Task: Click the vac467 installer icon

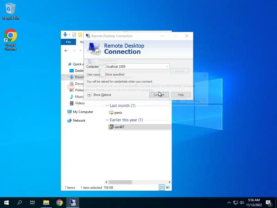Action: click(111, 127)
